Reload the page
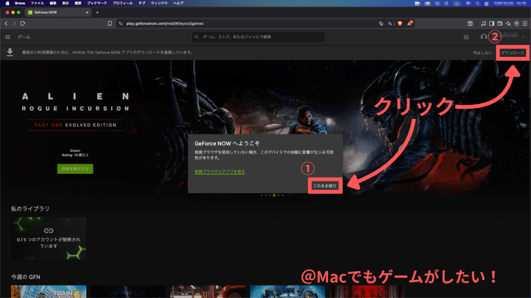The width and height of the screenshot is (531, 298). click(x=23, y=24)
